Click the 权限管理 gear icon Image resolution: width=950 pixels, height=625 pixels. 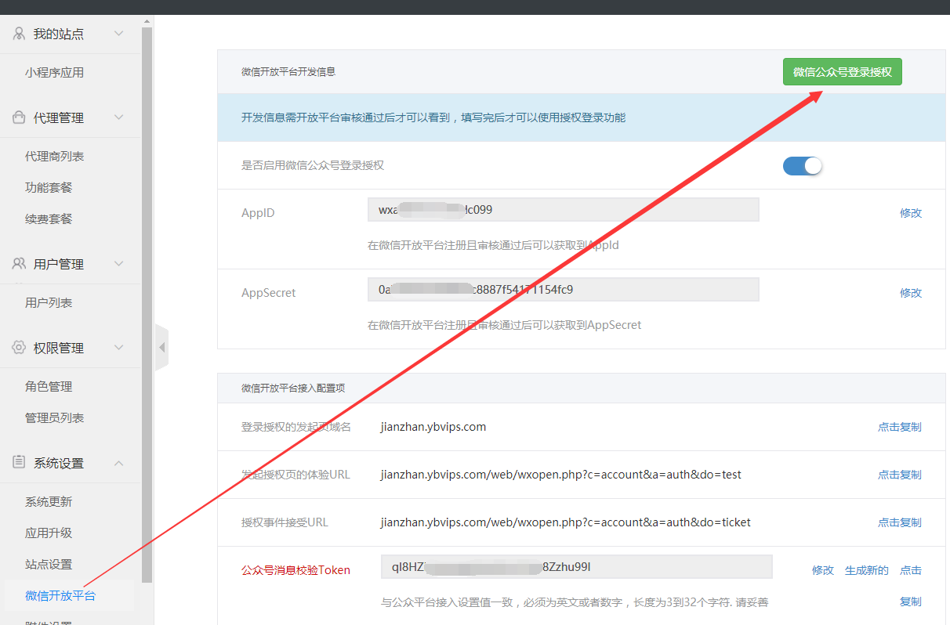click(19, 348)
